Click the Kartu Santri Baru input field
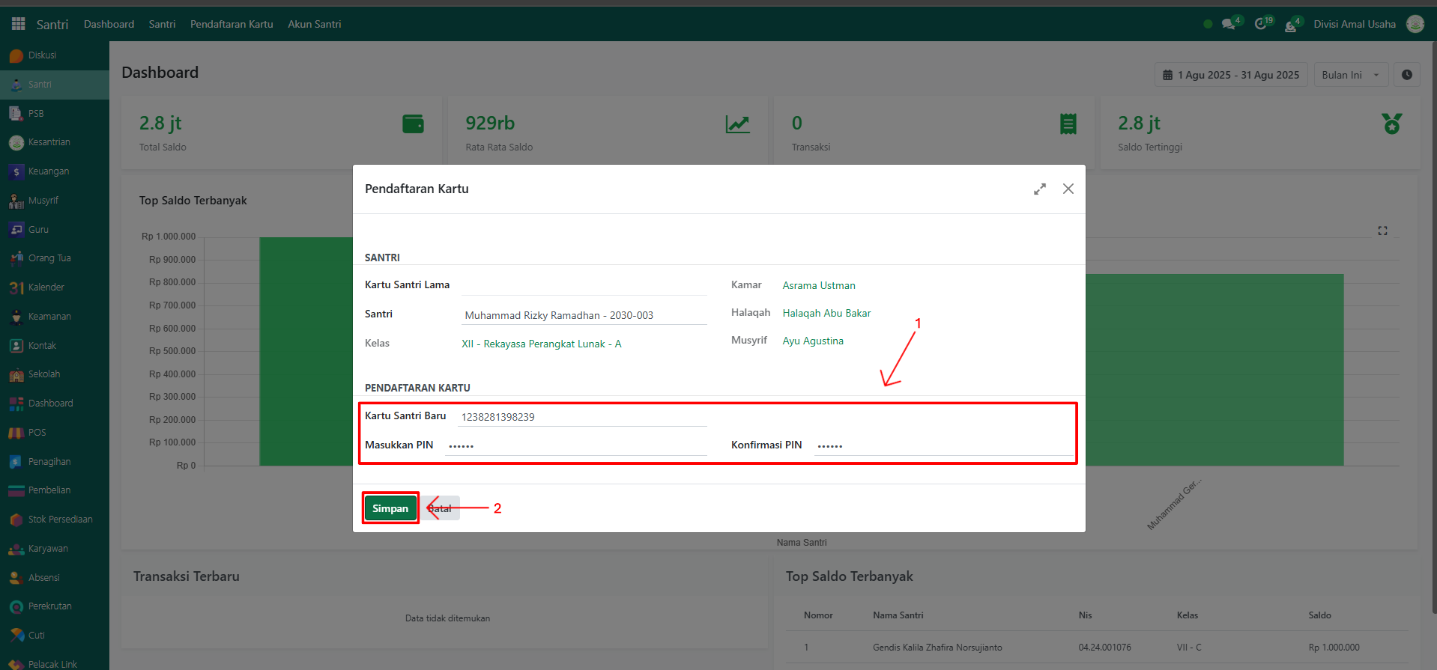Image resolution: width=1437 pixels, height=670 pixels. coord(583,417)
